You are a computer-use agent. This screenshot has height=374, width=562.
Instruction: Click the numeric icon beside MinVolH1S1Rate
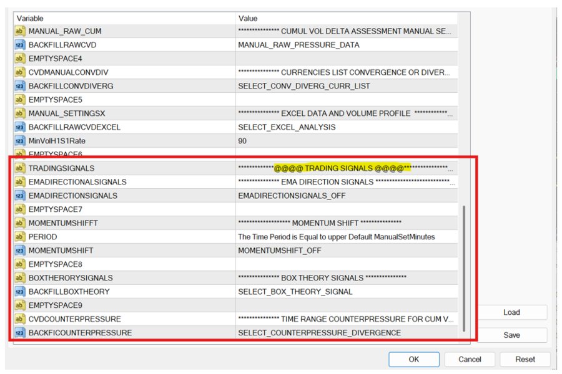[x=19, y=141]
